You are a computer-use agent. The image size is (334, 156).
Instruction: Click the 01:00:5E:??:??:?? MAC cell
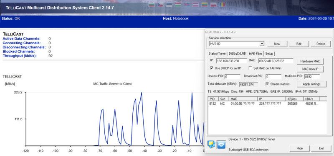[x=243, y=103]
